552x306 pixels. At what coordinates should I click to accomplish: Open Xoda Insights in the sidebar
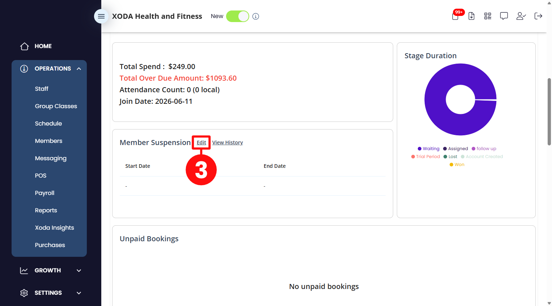point(54,228)
